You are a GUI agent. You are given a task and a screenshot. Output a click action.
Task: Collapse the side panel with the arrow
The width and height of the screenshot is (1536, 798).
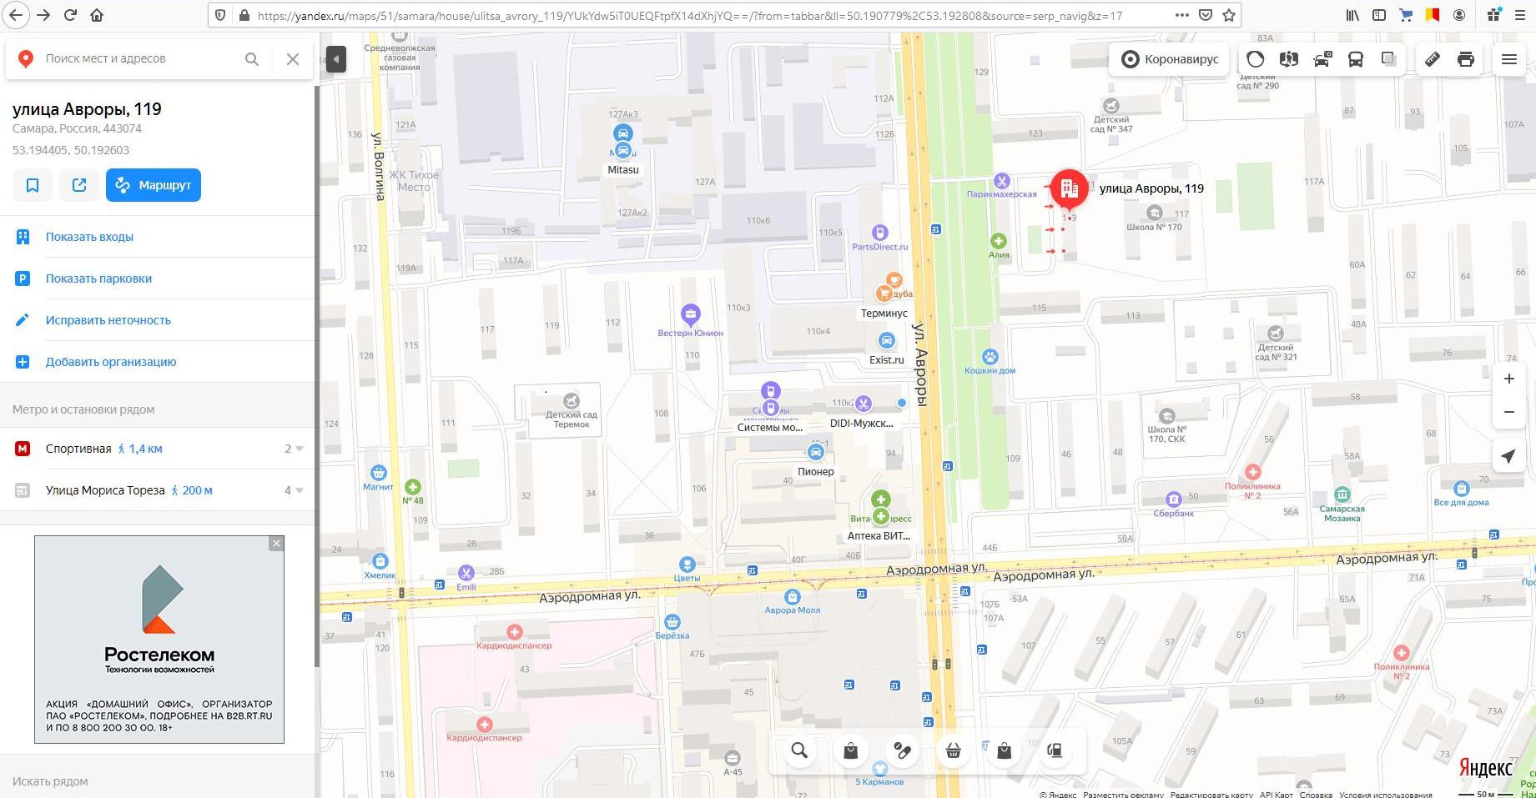(x=335, y=59)
